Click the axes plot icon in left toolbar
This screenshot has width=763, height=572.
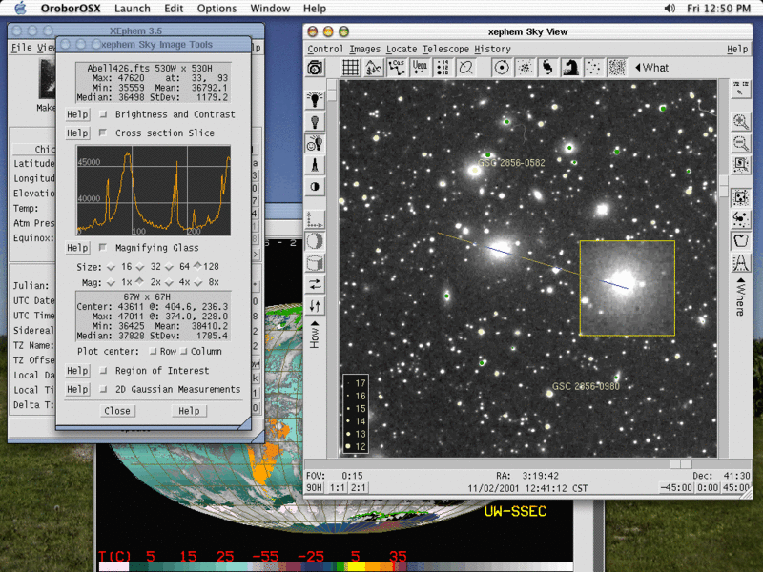pos(315,219)
